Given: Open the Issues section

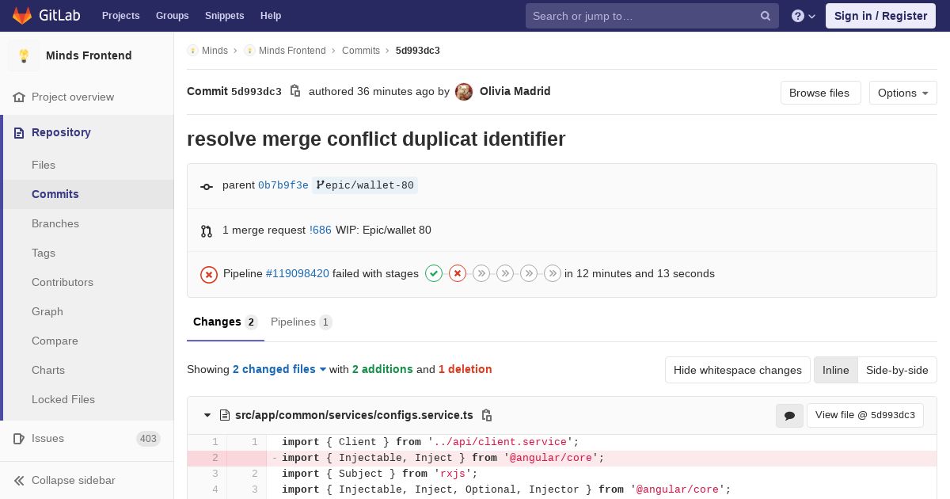Looking at the screenshot, I should (47, 438).
